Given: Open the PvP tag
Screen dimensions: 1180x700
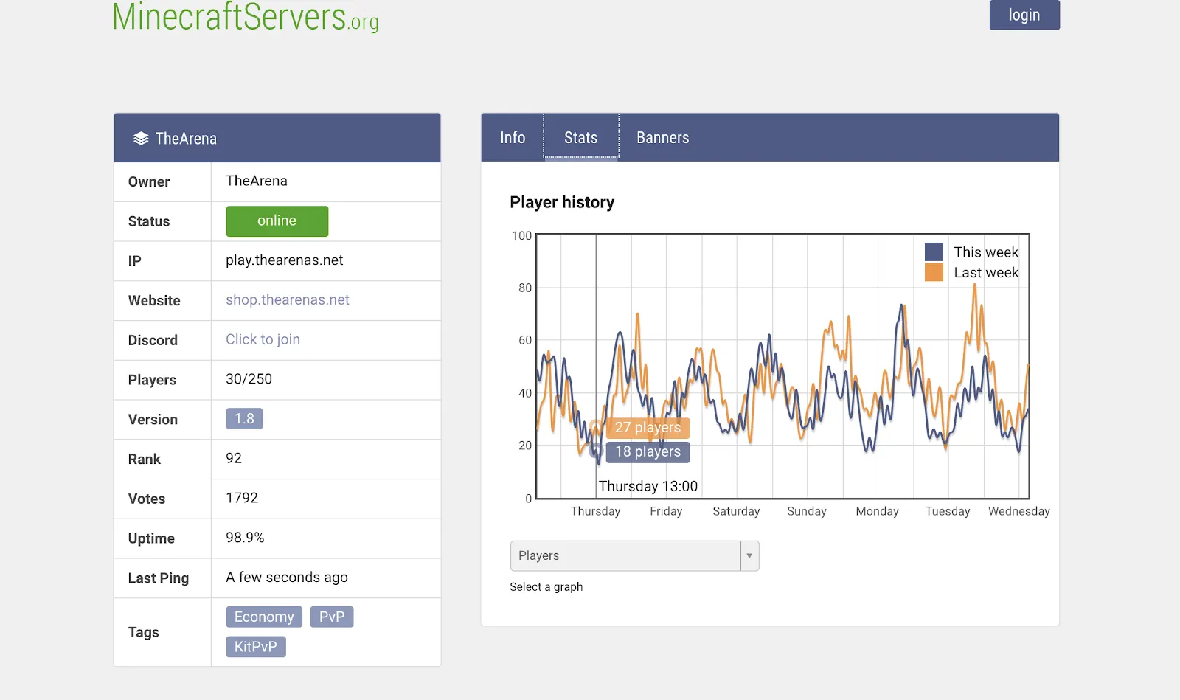Looking at the screenshot, I should (332, 617).
